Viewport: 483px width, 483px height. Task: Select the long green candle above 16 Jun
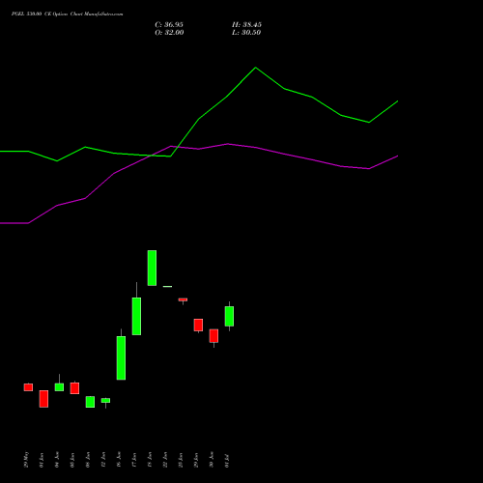click(121, 357)
